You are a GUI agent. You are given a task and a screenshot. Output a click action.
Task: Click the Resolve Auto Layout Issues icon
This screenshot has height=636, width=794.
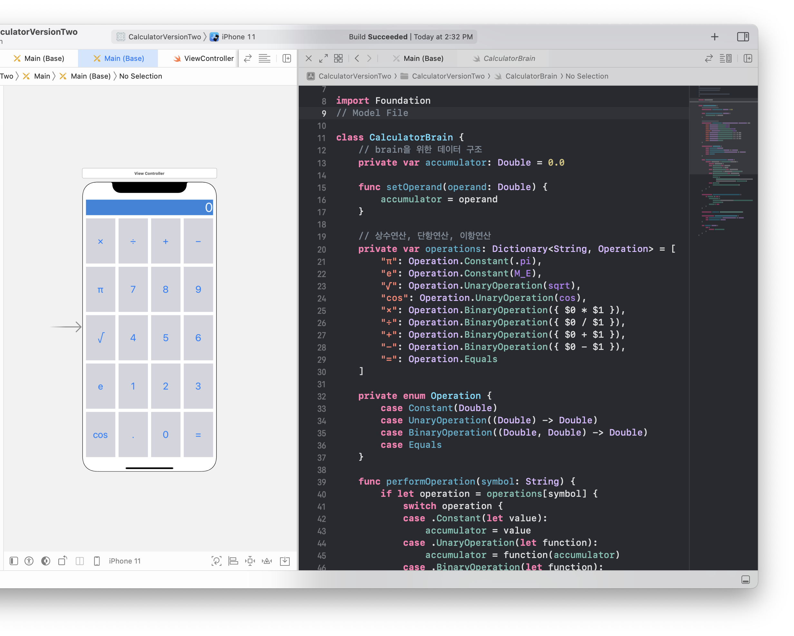pyautogui.click(x=267, y=561)
